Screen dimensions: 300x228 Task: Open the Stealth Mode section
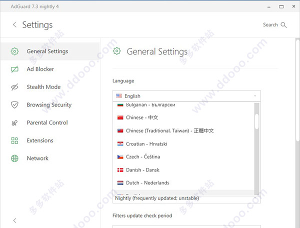click(x=50, y=87)
